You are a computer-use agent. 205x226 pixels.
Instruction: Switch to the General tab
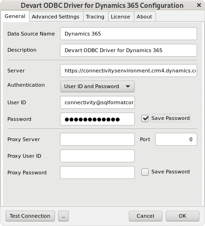15,16
